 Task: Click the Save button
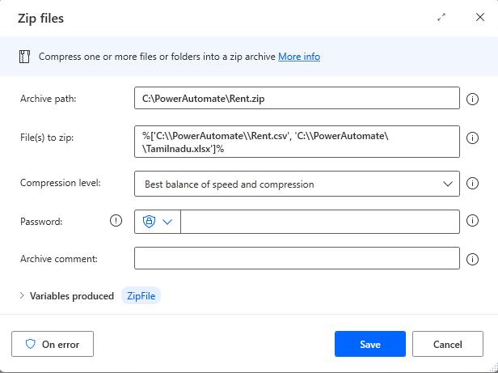(x=369, y=344)
